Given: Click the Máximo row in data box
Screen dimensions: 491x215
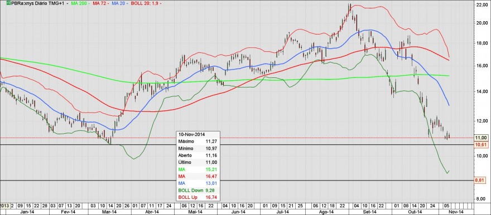Looking at the screenshot, I should pyautogui.click(x=198, y=141).
